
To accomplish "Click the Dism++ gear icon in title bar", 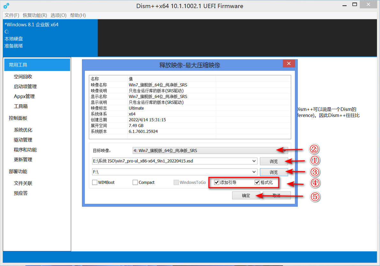I will click(6, 5).
